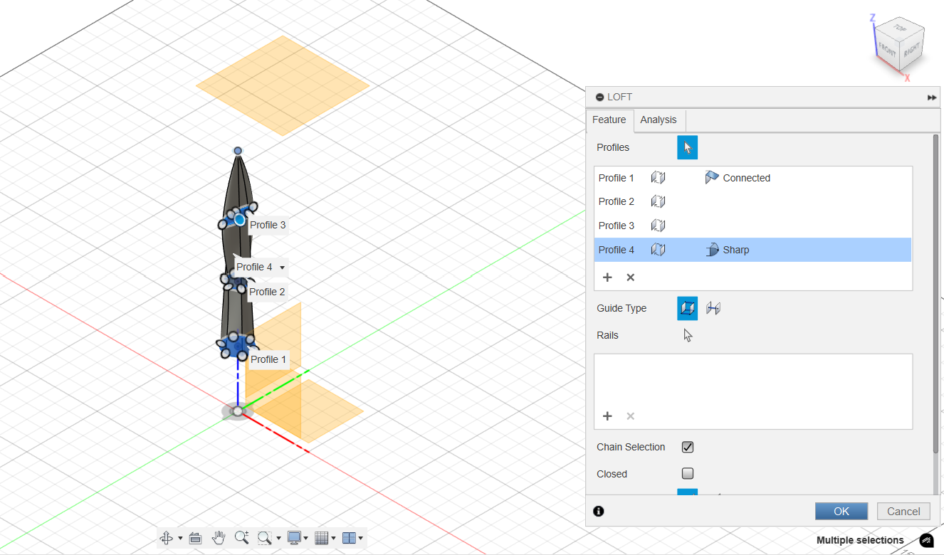Click Profile 1 profile-type icon
The width and height of the screenshot is (944, 555).
coord(659,178)
